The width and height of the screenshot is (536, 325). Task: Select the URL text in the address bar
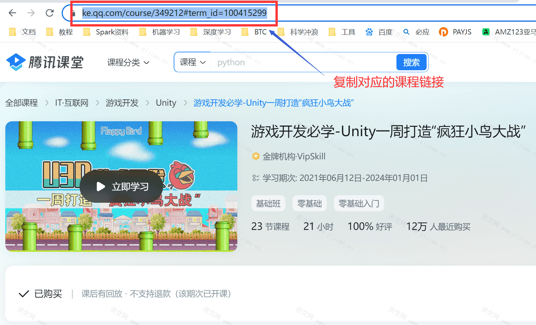[174, 13]
